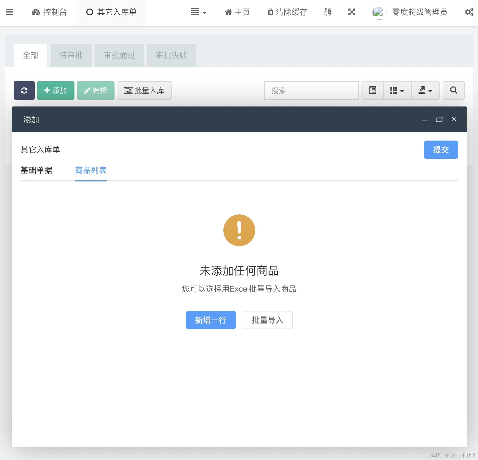Click 清除缓存 to clear cache

287,12
